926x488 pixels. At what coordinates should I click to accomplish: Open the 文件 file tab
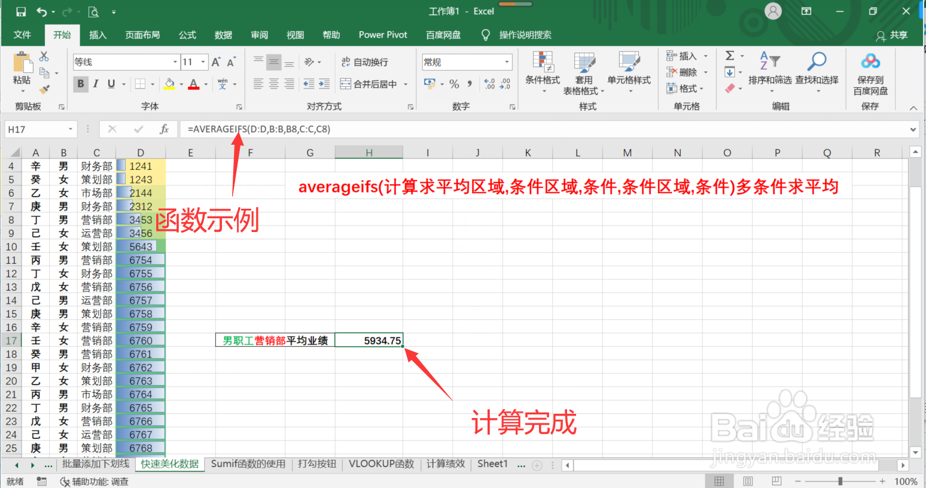tap(22, 35)
